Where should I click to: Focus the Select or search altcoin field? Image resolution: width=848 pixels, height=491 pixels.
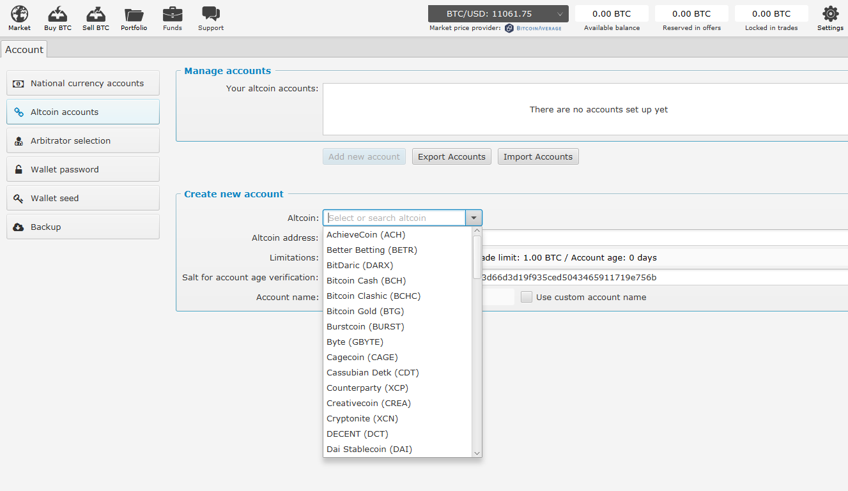pyautogui.click(x=394, y=218)
